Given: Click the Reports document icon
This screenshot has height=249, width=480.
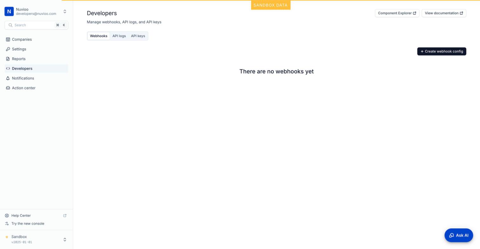Looking at the screenshot, I should [x=8, y=59].
